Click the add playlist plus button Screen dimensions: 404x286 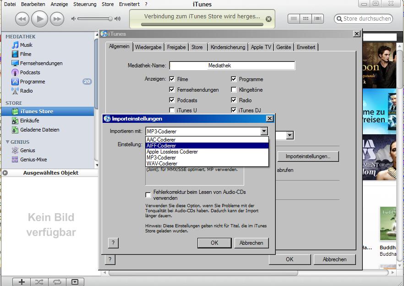(x=22, y=282)
